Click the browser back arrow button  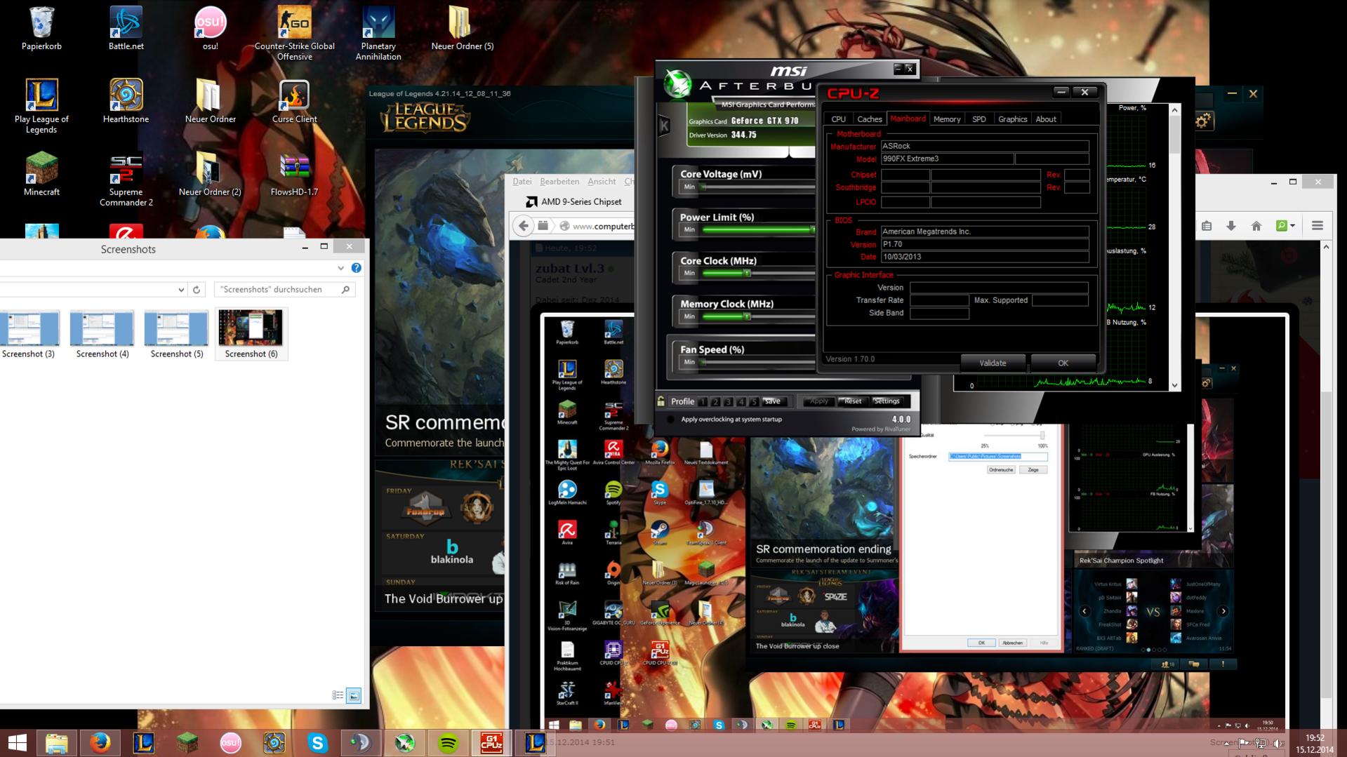click(x=524, y=226)
